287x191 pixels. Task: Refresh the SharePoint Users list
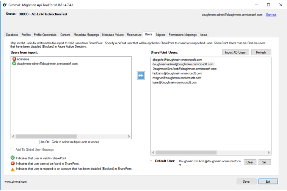[x=261, y=52]
